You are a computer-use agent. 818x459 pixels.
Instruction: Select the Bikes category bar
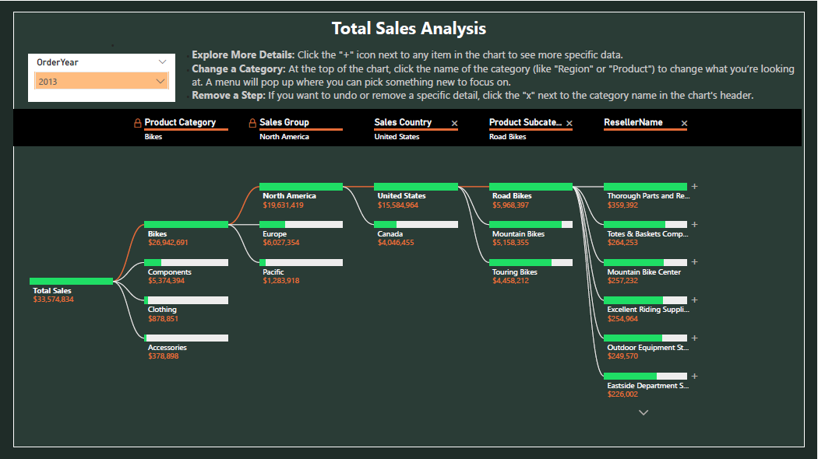point(186,225)
